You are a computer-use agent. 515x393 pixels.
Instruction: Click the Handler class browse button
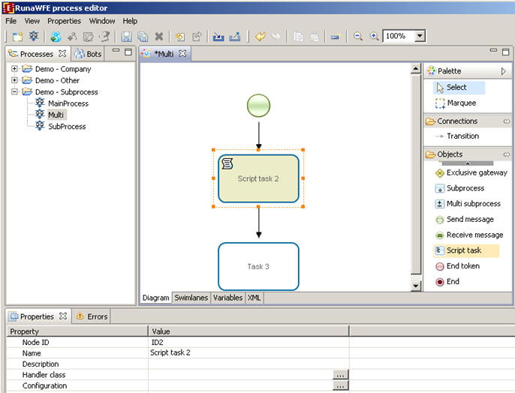click(340, 374)
